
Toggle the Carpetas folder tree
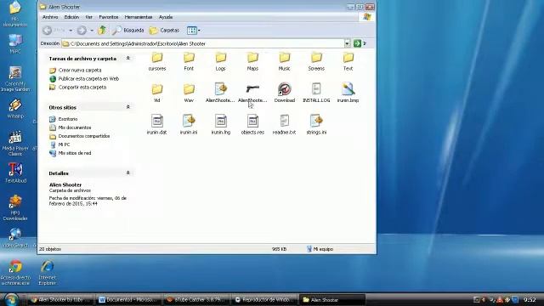(x=164, y=31)
